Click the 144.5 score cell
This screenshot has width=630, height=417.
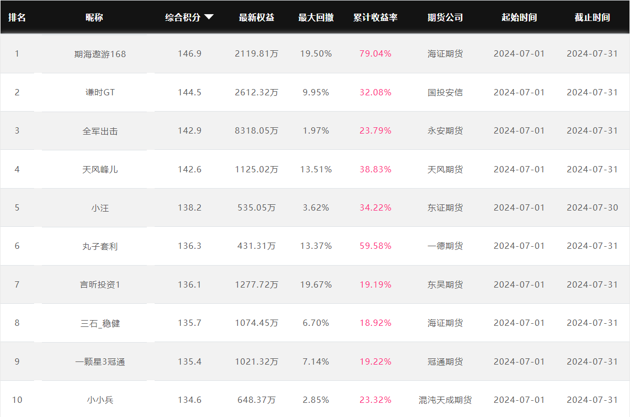190,92
